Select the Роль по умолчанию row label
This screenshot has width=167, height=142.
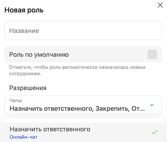39,55
